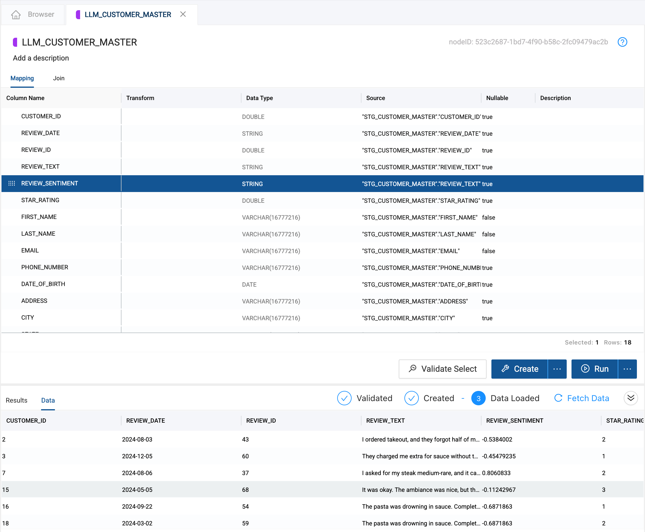Screen dimensions: 645x532
Task: Click the drag handle on REVIEW_SENTIMENT row
Action: pyautogui.click(x=12, y=183)
